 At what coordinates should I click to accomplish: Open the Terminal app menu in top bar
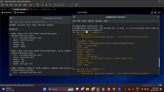pyautogui.click(x=20, y=13)
